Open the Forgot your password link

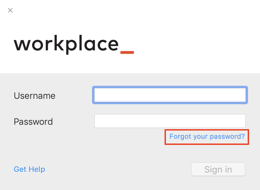[x=207, y=137]
